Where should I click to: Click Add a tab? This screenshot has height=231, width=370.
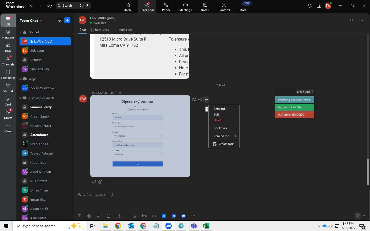[123, 30]
